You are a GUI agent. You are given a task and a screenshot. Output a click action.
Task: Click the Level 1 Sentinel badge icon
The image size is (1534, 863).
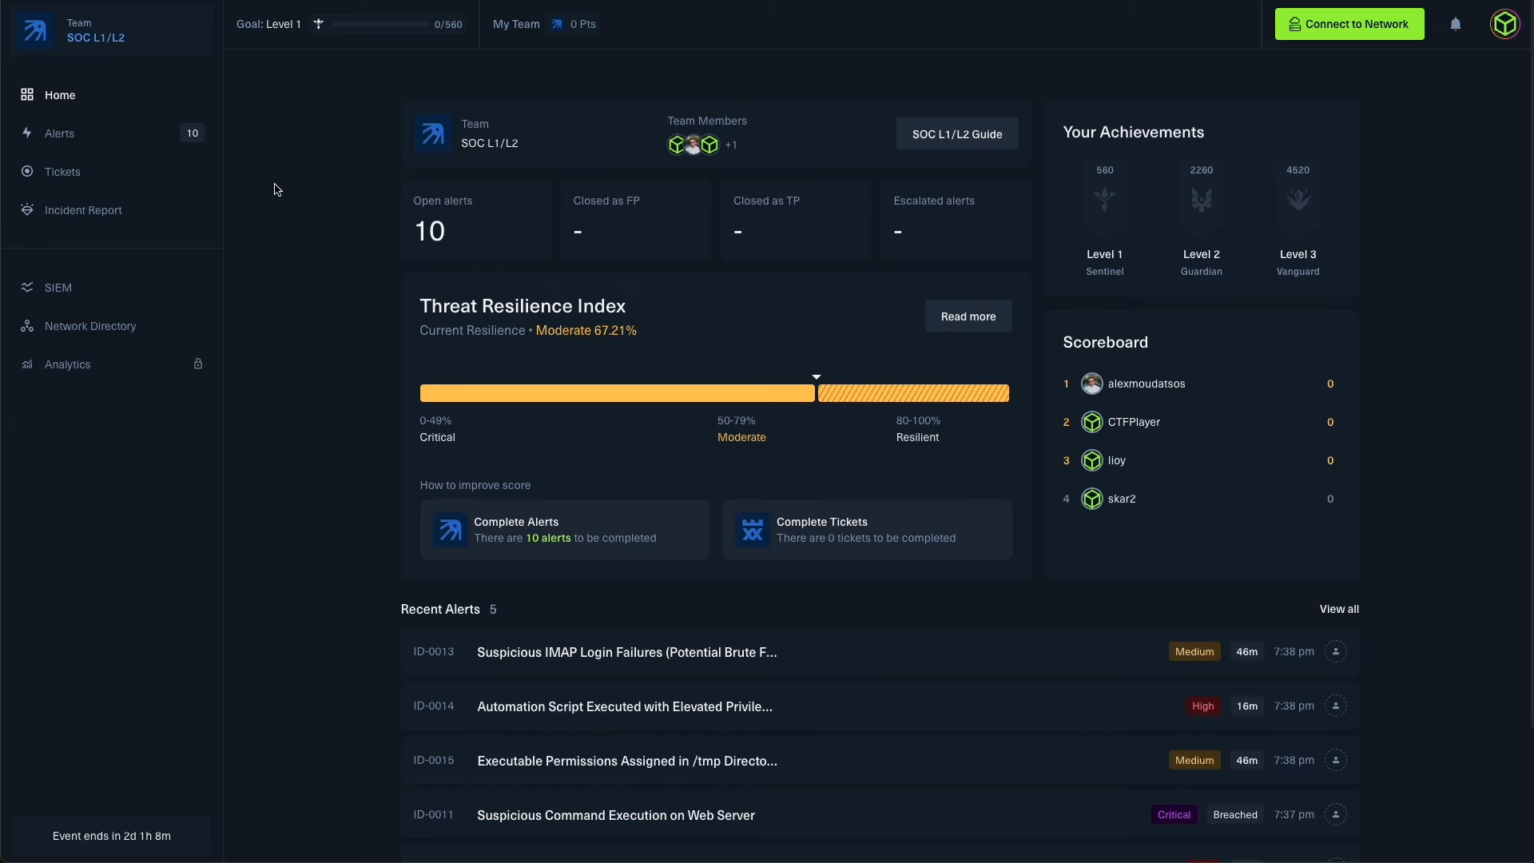[x=1104, y=199]
